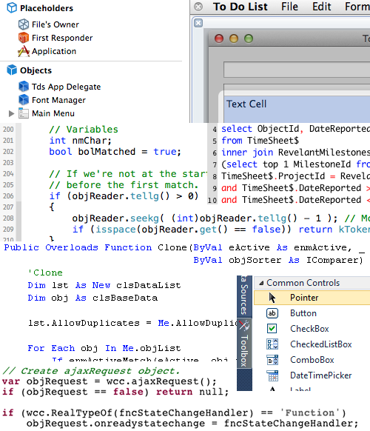This screenshot has height=431, width=370.
Task: Click the red close window light
Action: 219,39
